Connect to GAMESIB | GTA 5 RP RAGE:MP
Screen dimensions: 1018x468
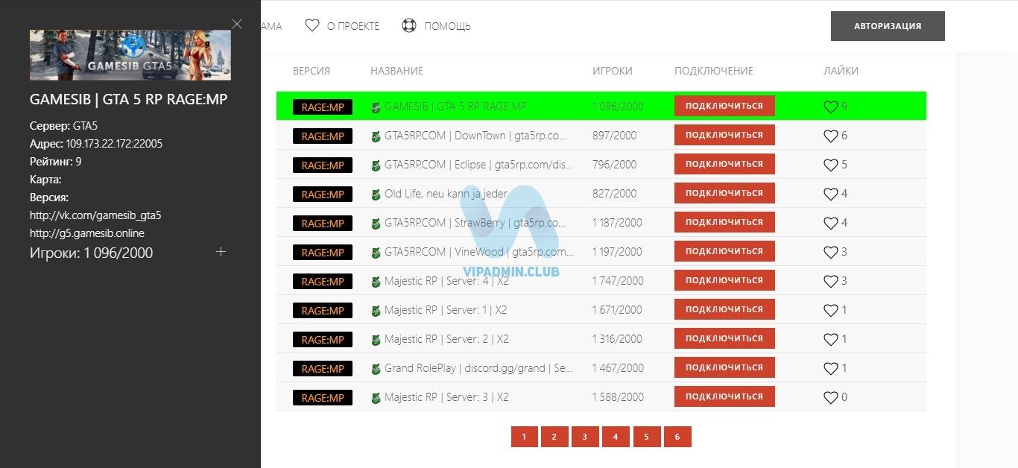(x=724, y=106)
